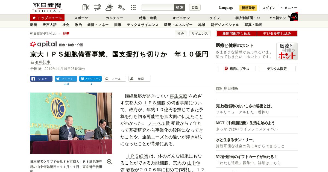Click the megaphone breaking-news icon

(97, 7)
